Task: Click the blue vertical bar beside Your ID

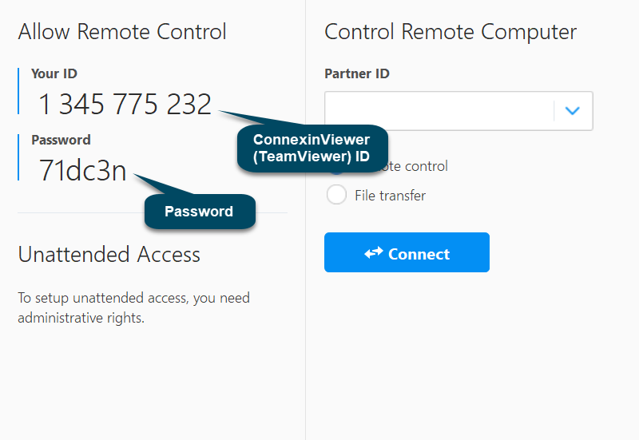Action: (18, 91)
